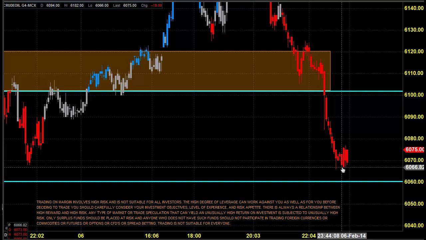Select the Hi value 6182.00
The height and width of the screenshot is (240, 426).
coord(77,5)
